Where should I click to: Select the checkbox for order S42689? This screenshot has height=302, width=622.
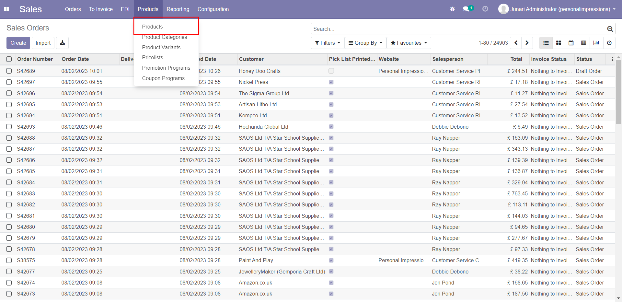pyautogui.click(x=9, y=71)
